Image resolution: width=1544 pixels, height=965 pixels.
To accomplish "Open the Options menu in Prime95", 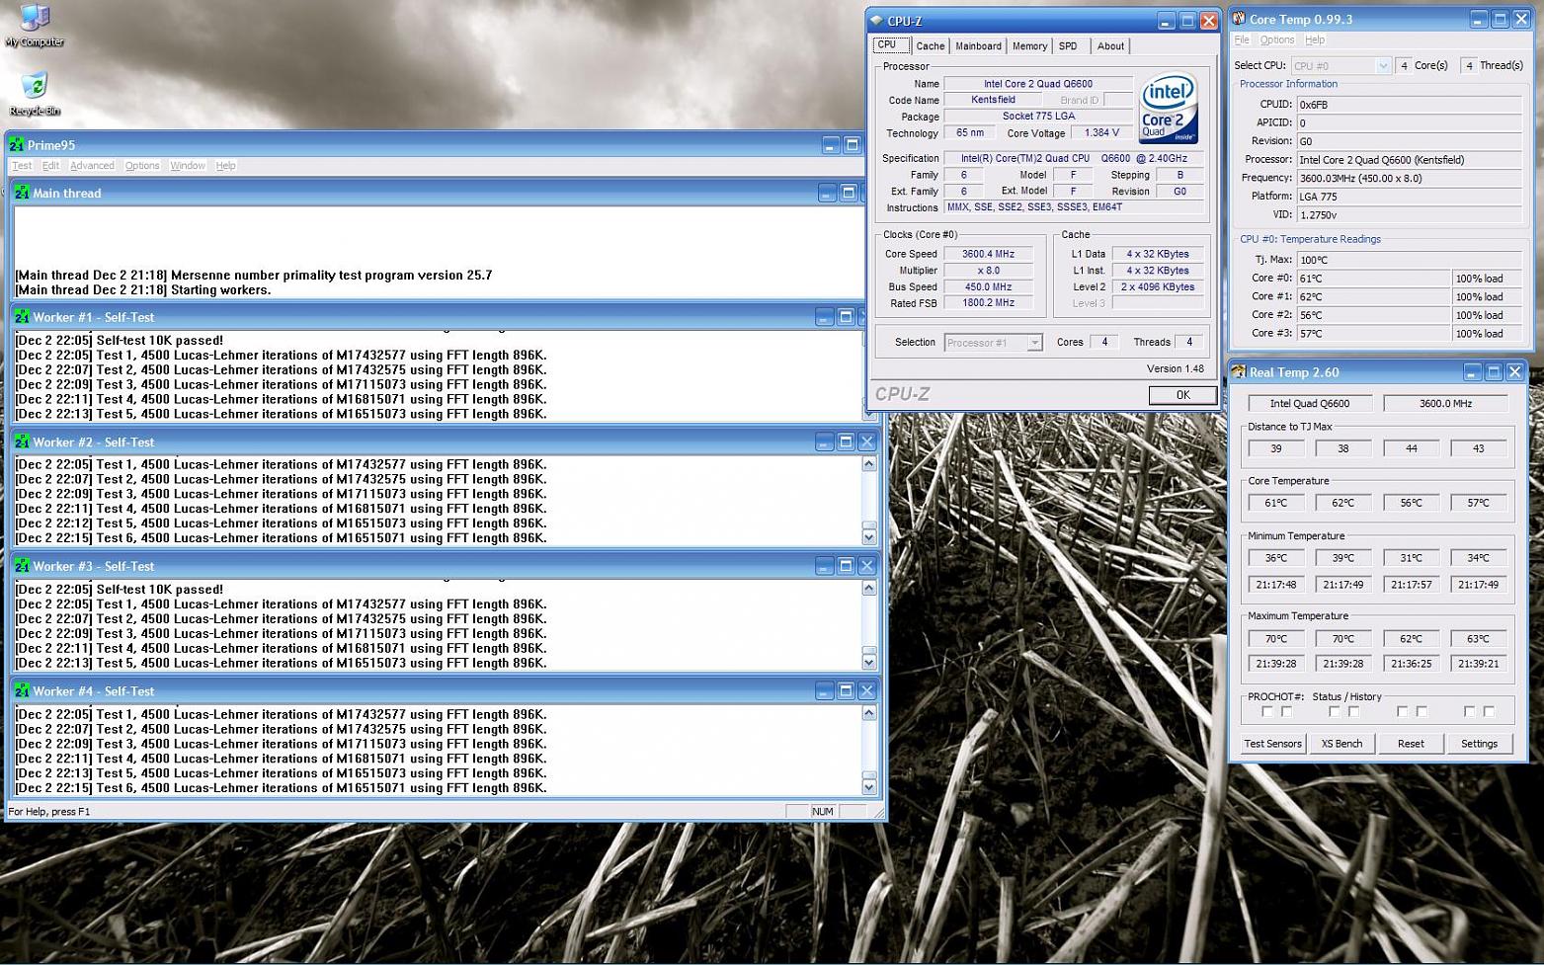I will point(142,166).
